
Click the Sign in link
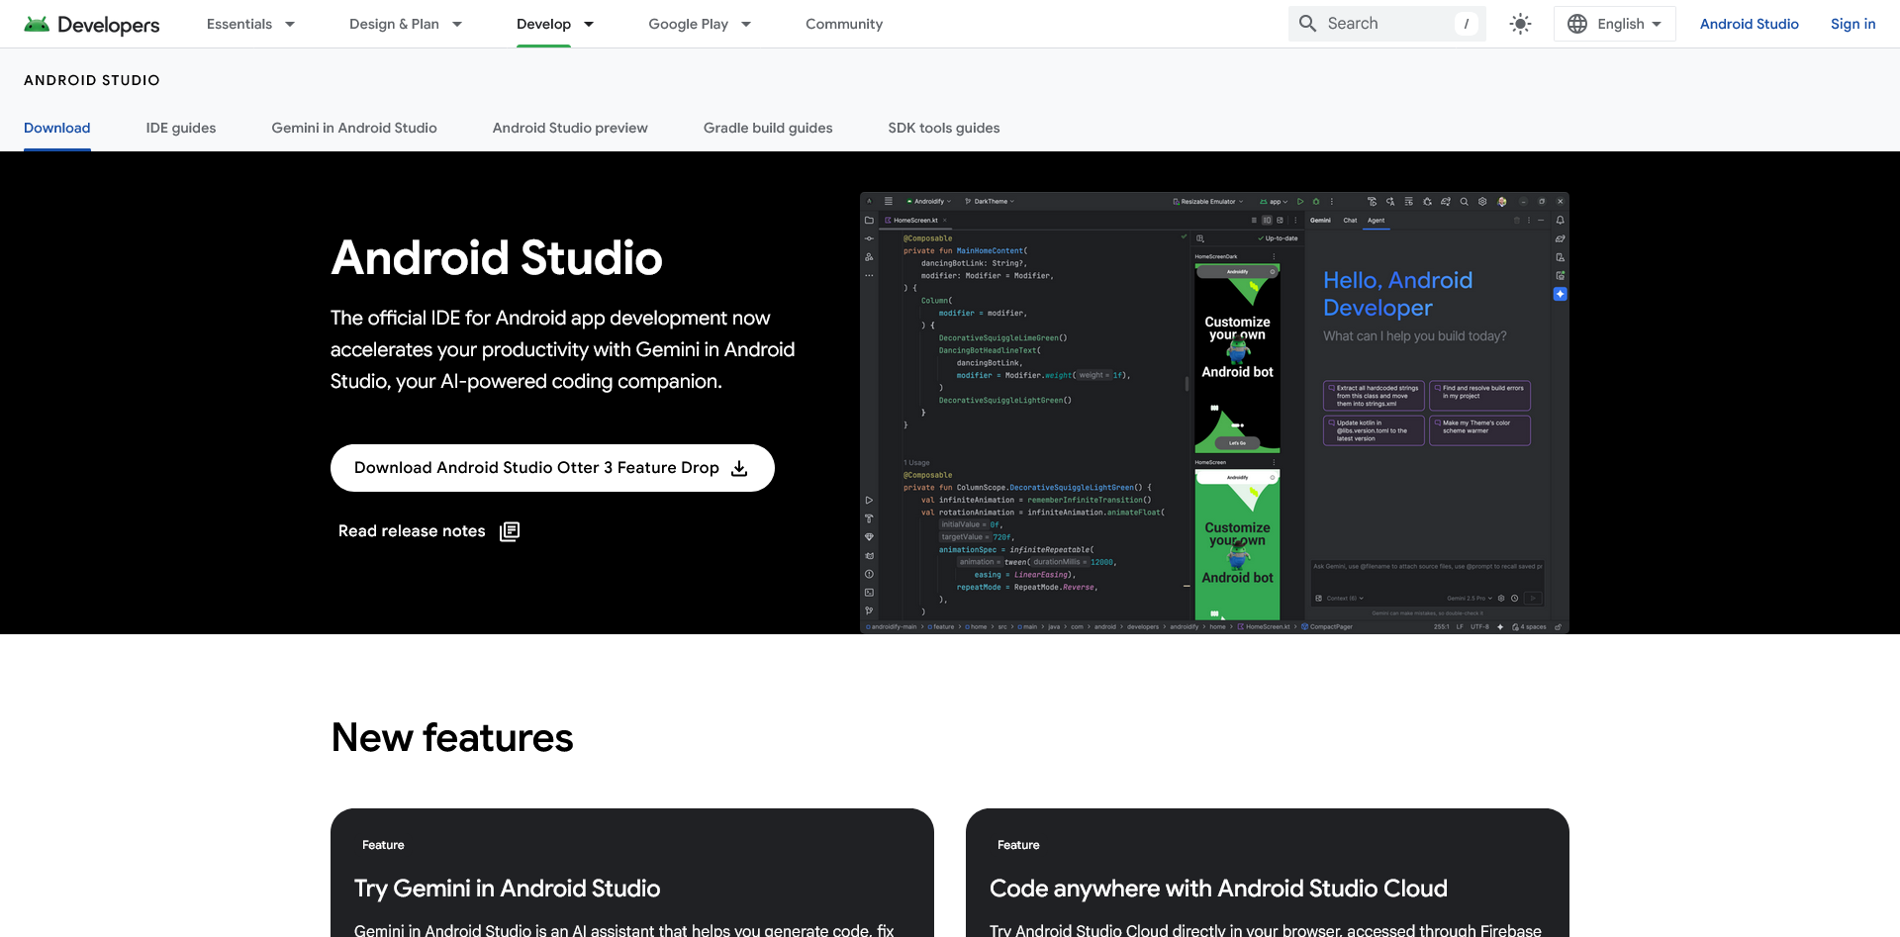tap(1852, 23)
